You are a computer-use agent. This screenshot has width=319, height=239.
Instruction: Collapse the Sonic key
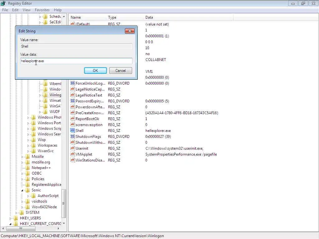(x=22, y=190)
